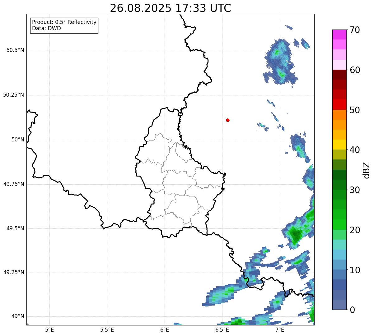Image resolution: width=374 pixels, height=336 pixels.
Task: Click the 'Data: DWD' text
Action: point(47,28)
